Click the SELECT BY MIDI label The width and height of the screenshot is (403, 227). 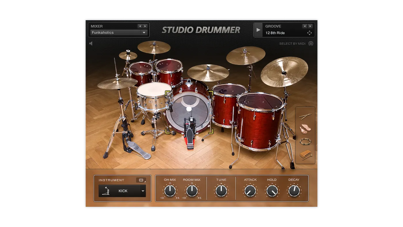(x=292, y=44)
